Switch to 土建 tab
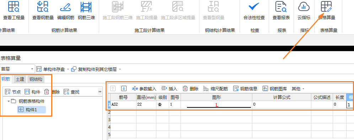 click(x=20, y=79)
